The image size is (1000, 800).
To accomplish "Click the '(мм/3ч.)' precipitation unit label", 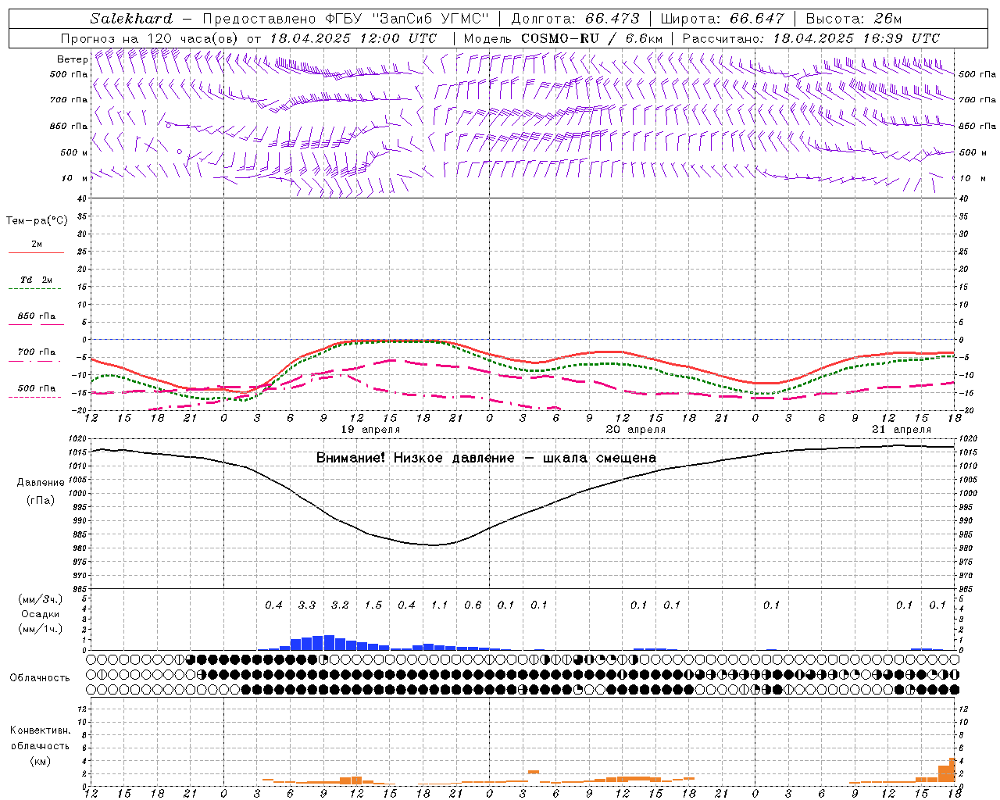I will (x=40, y=600).
